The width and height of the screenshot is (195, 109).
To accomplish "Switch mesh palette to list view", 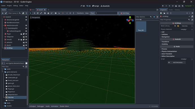I will 157,17.
